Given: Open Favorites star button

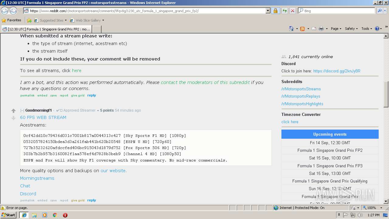Looking at the screenshot, I should pos(12,20).
